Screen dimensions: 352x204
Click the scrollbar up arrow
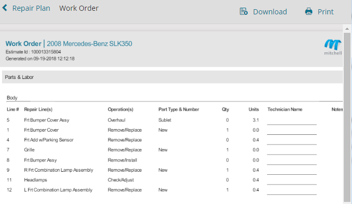click(x=347, y=29)
